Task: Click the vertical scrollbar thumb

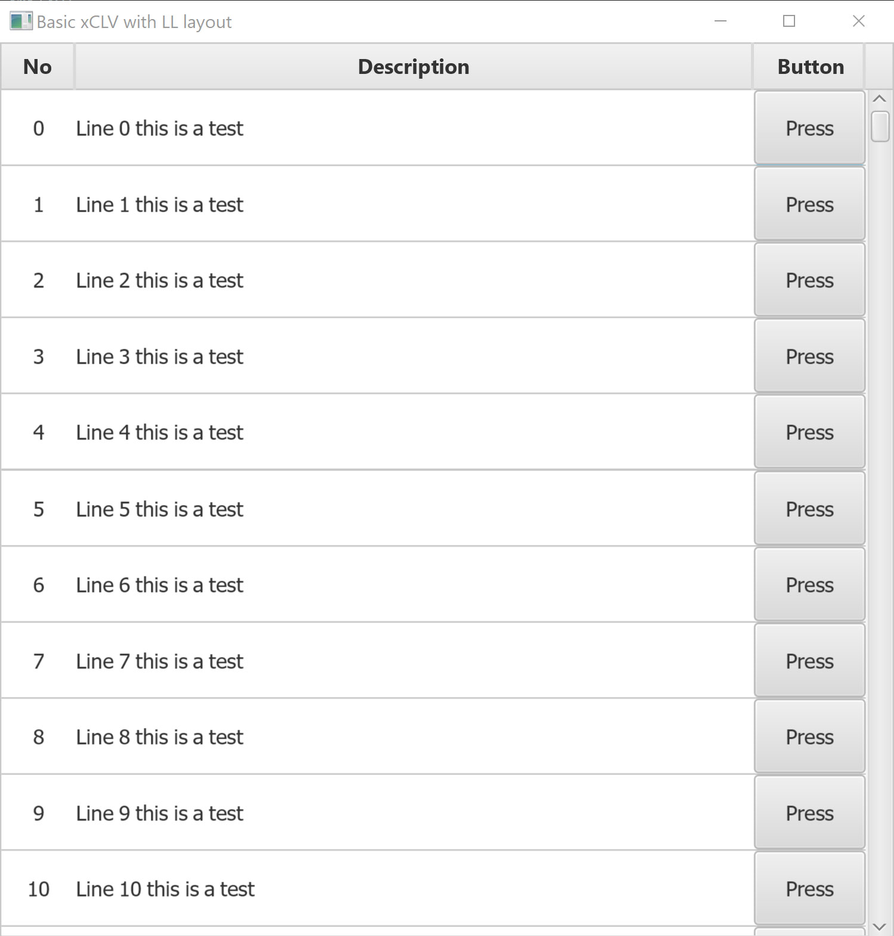Action: [x=880, y=126]
